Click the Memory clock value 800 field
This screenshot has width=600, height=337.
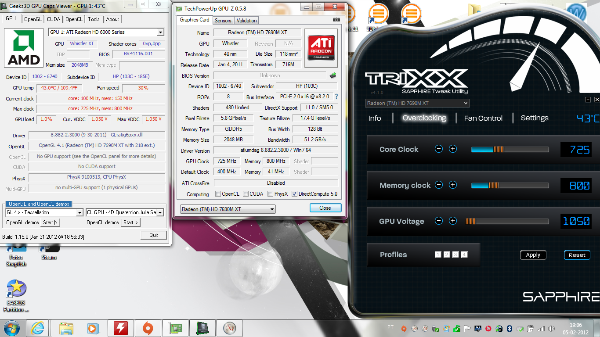point(576,185)
